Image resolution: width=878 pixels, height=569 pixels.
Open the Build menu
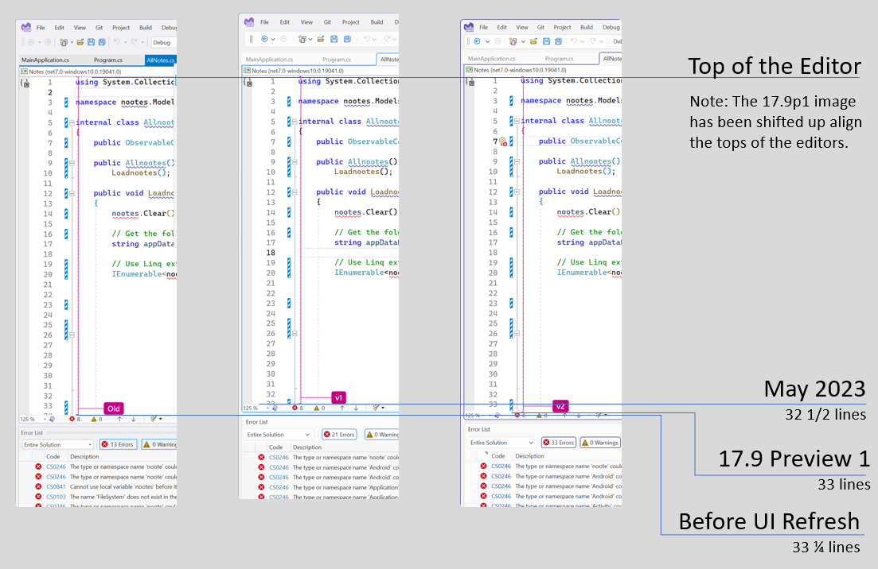146,28
